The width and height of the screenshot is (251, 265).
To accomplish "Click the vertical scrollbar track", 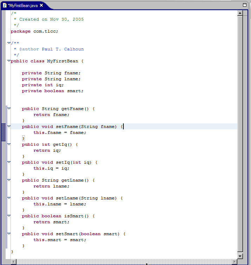I will [x=240, y=134].
